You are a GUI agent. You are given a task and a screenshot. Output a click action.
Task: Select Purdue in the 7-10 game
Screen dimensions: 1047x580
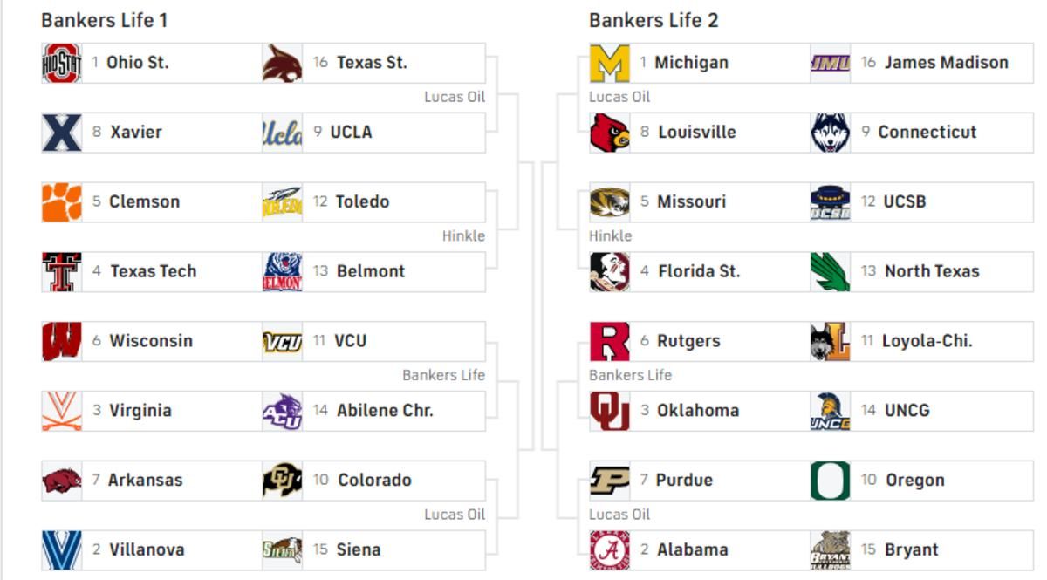(701, 481)
